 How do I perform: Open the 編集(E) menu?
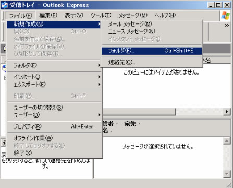pyautogui.click(x=48, y=16)
